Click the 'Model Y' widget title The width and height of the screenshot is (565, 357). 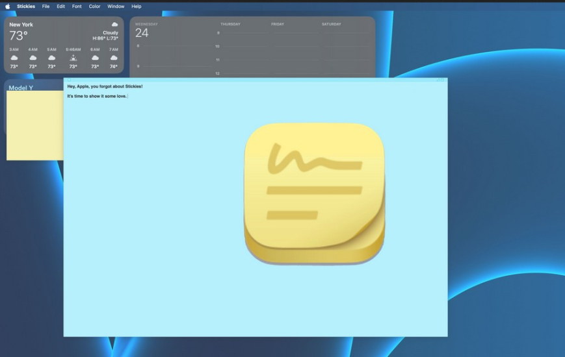[21, 88]
